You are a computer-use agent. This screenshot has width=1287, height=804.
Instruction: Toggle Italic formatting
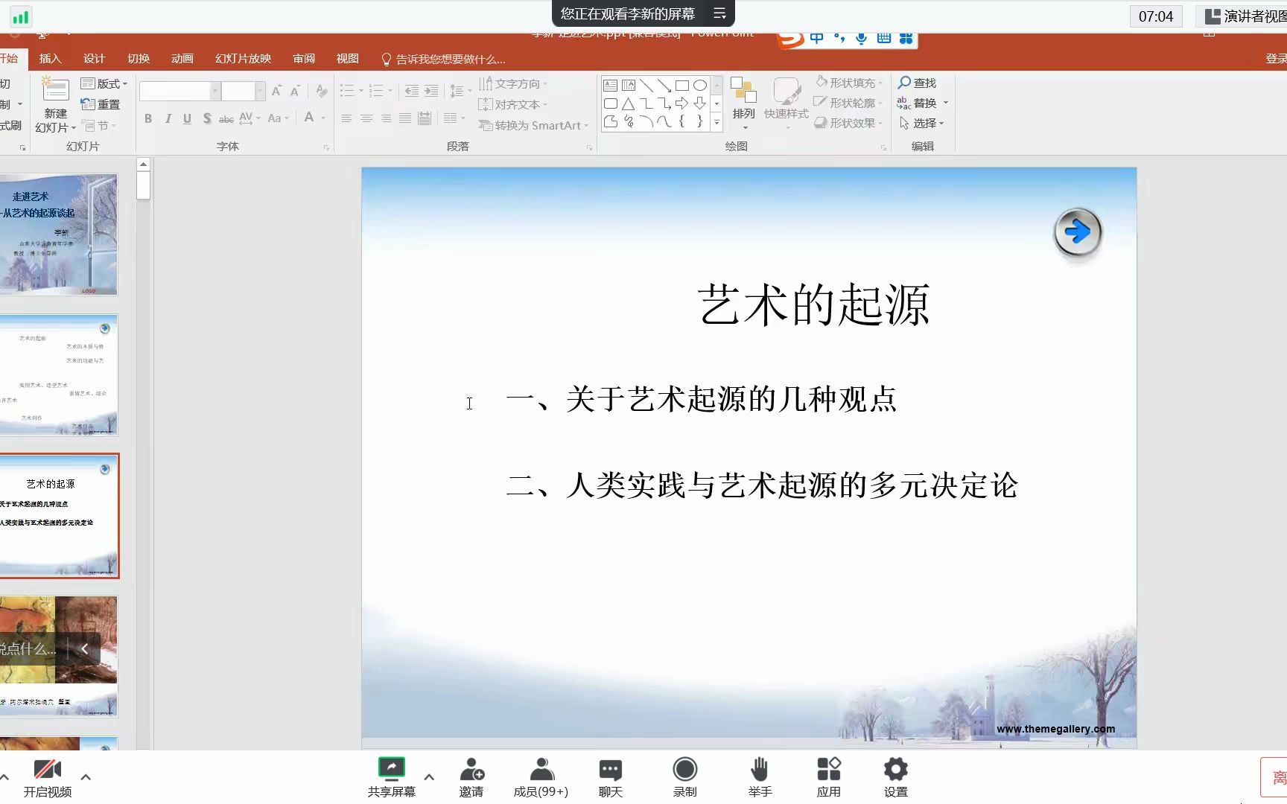pos(168,118)
